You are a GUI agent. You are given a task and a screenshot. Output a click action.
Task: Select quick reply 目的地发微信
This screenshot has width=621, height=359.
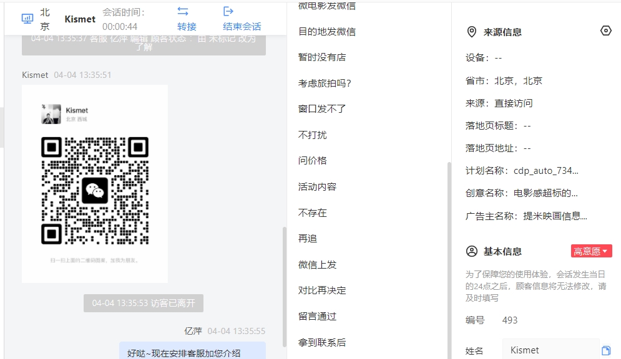tap(327, 32)
